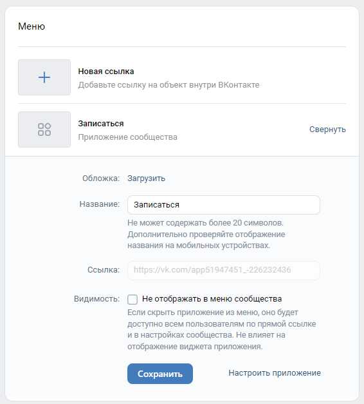Open the Новая ссылка menu row title

(x=106, y=72)
